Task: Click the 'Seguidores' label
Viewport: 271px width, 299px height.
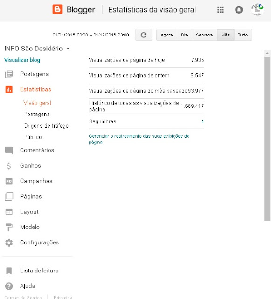Action: (103, 121)
